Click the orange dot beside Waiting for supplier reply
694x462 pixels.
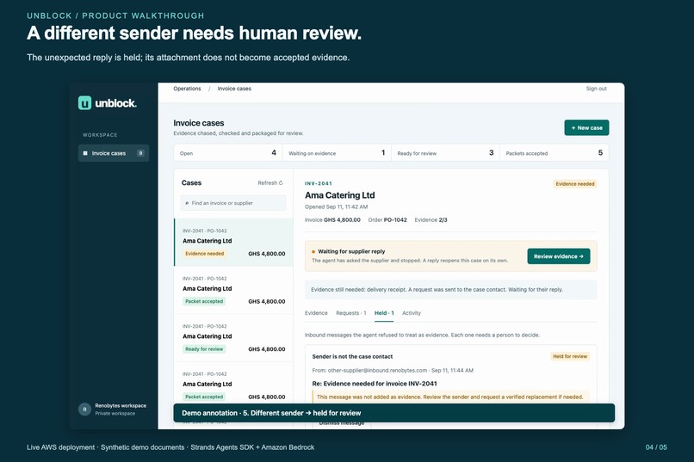[313, 251]
